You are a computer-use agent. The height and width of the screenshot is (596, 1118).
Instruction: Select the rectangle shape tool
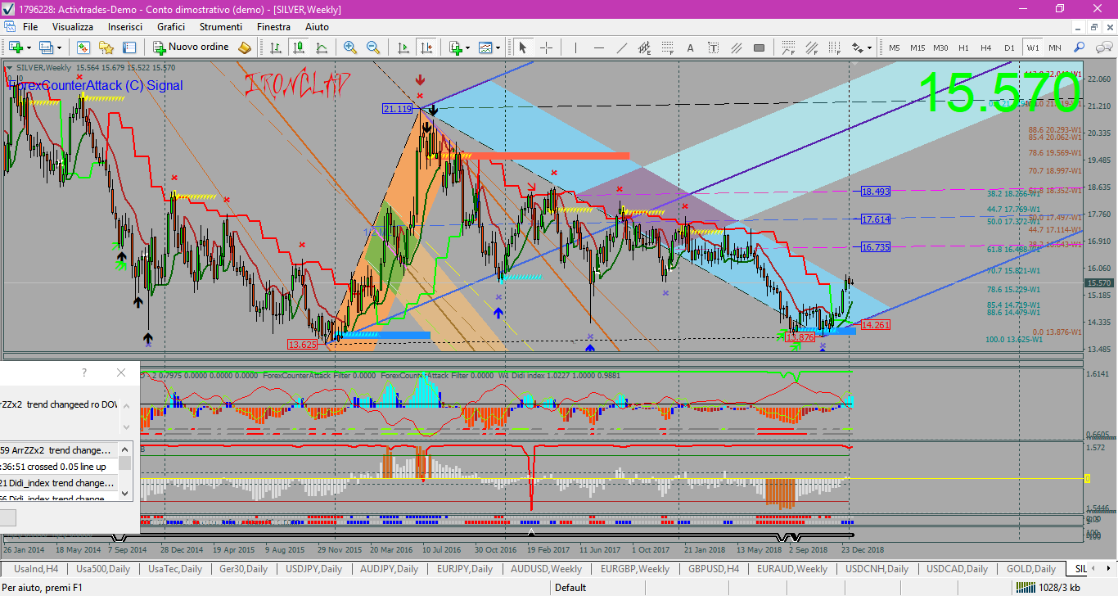[760, 47]
